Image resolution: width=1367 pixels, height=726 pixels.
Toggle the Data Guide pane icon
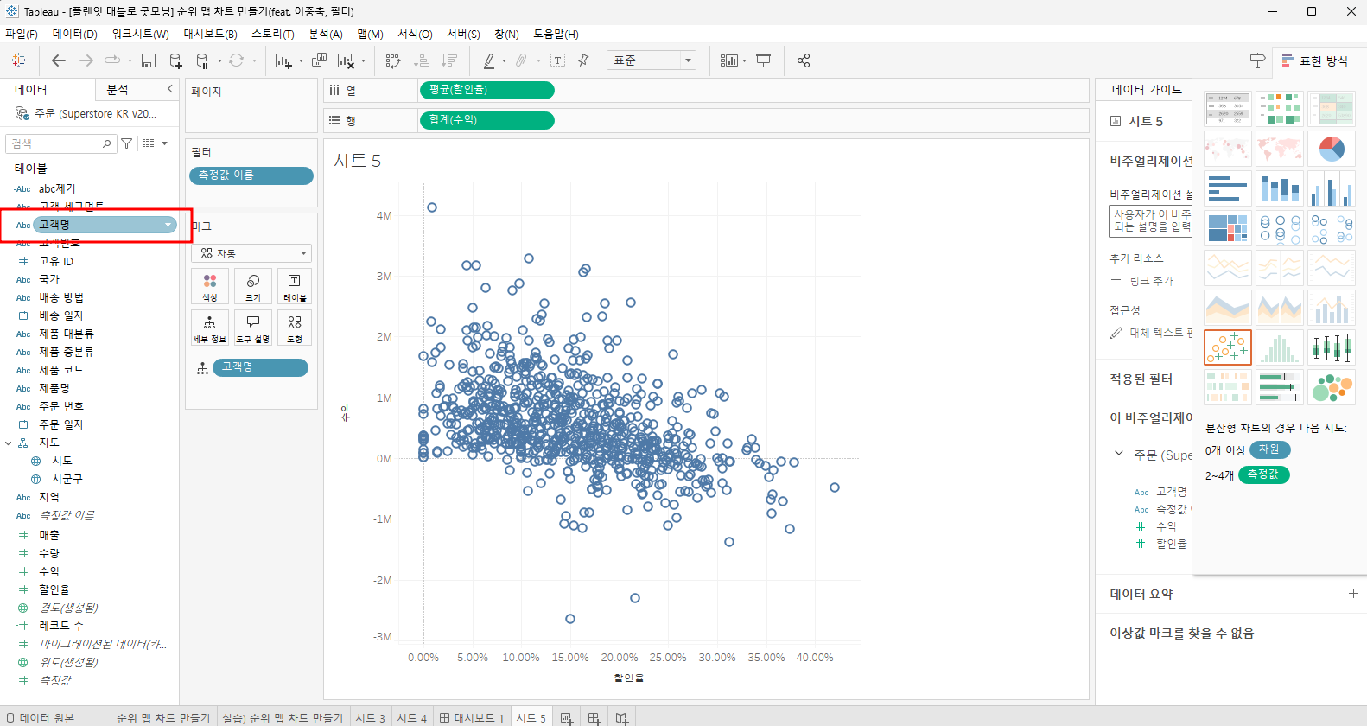coord(1257,60)
